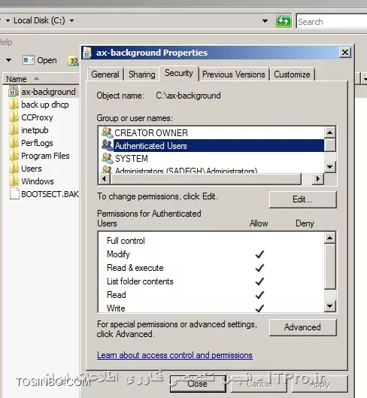
Task: Click the BOOTSECT.BAK file icon
Action: click(x=14, y=194)
